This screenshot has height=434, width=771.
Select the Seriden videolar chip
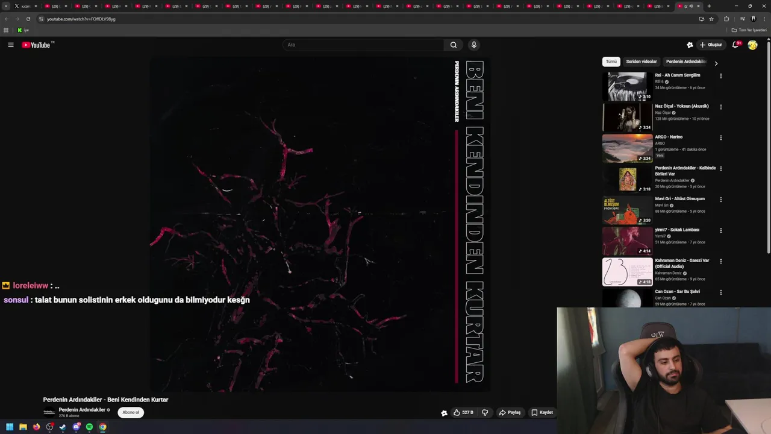[x=641, y=61]
